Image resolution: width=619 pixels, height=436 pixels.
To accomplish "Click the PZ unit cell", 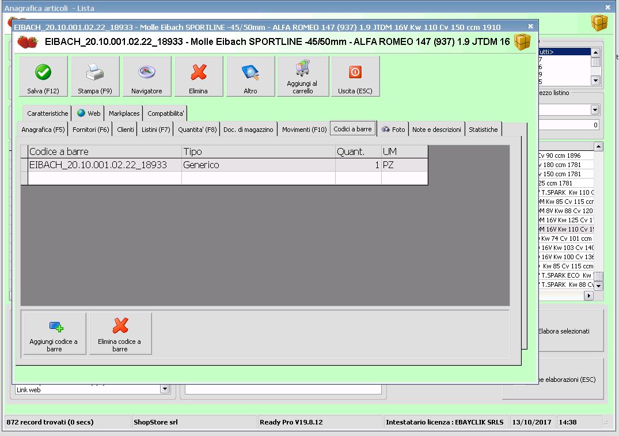I will [405, 165].
